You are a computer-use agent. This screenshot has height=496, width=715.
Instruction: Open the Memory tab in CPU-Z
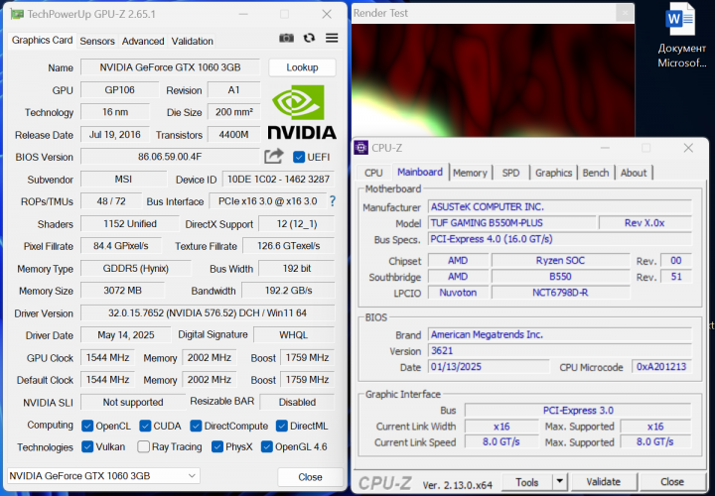point(470,173)
